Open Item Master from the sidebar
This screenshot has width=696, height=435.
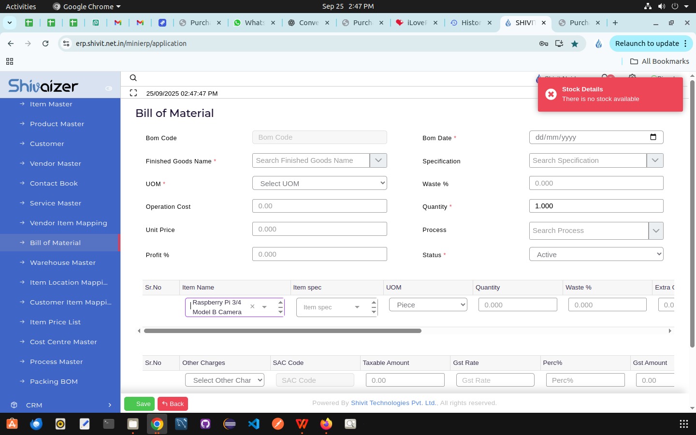point(51,104)
